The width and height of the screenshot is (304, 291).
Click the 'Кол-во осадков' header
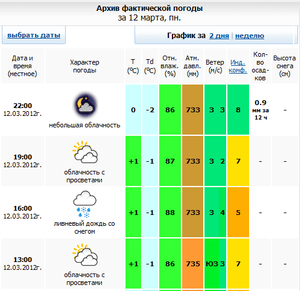click(x=261, y=66)
